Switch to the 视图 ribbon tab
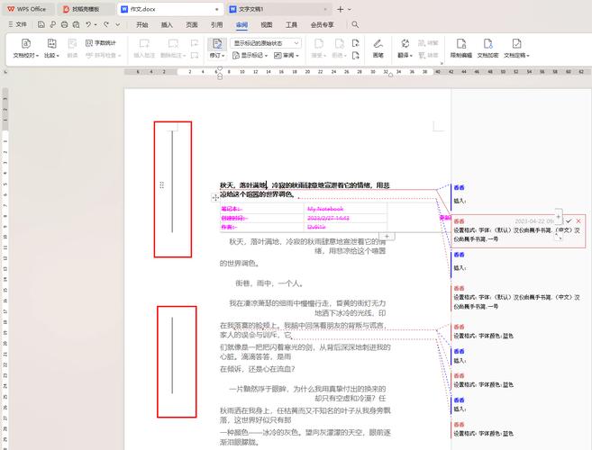Viewport: 592px width, 450px height. tap(266, 25)
